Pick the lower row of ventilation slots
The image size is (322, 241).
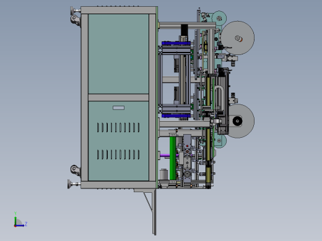pyautogui.click(x=118, y=154)
